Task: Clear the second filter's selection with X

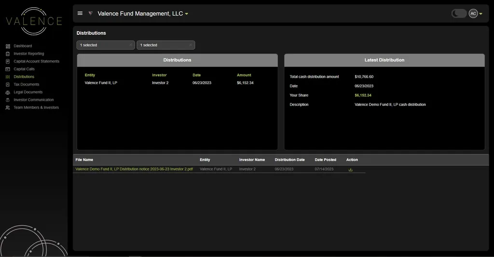Action: 191,45
